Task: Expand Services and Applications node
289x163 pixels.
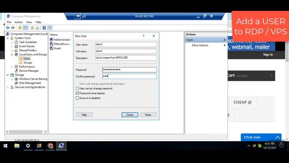Action: 8,87
